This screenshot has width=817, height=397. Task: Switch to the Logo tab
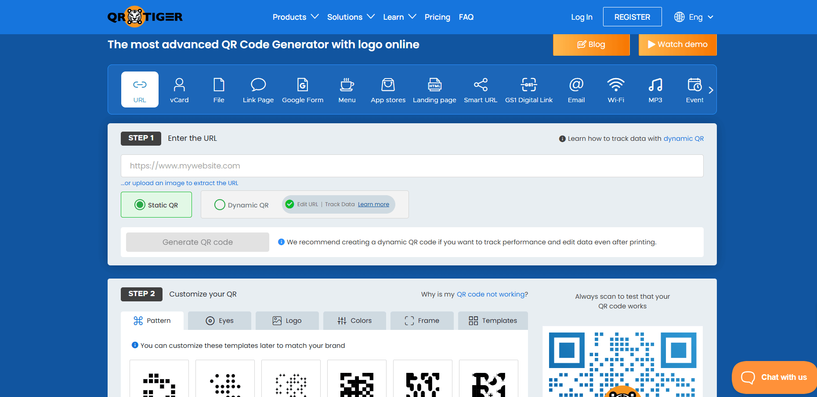tap(287, 321)
